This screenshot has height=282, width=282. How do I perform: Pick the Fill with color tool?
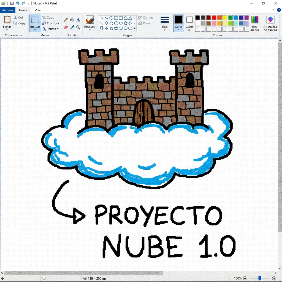click(x=72, y=19)
